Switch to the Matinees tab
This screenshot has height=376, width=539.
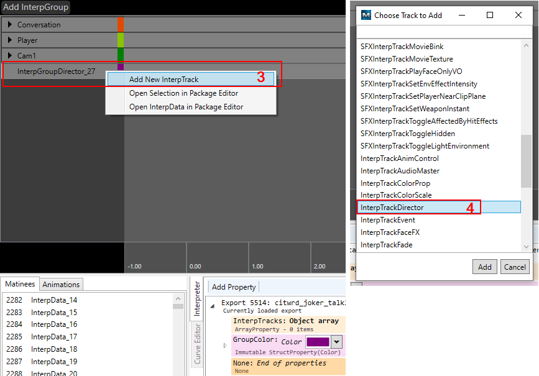tap(20, 284)
